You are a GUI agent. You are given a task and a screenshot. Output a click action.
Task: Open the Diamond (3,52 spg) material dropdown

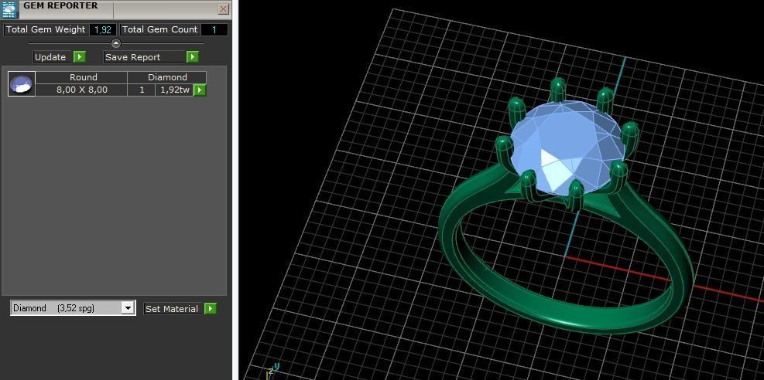point(128,308)
